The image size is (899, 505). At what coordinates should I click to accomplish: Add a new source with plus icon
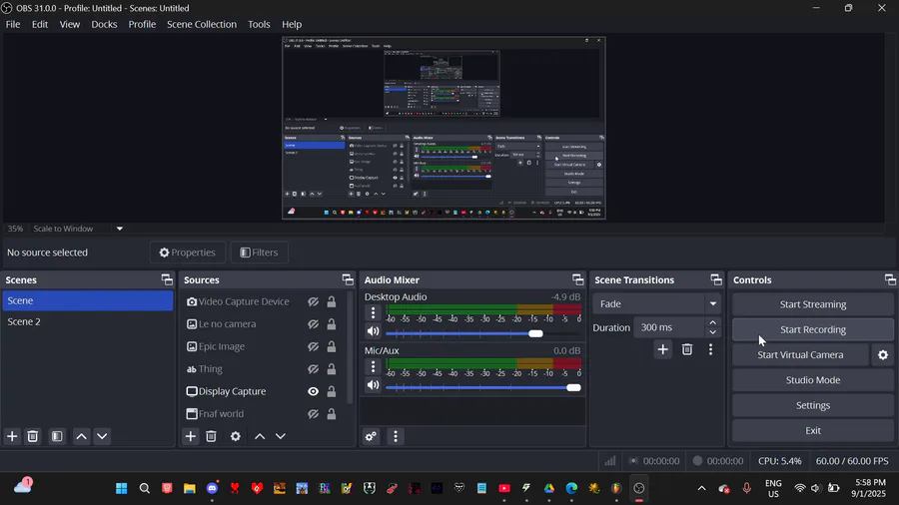191,436
